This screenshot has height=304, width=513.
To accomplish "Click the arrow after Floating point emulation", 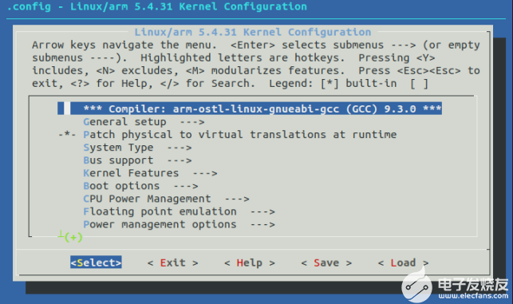I will click(262, 212).
